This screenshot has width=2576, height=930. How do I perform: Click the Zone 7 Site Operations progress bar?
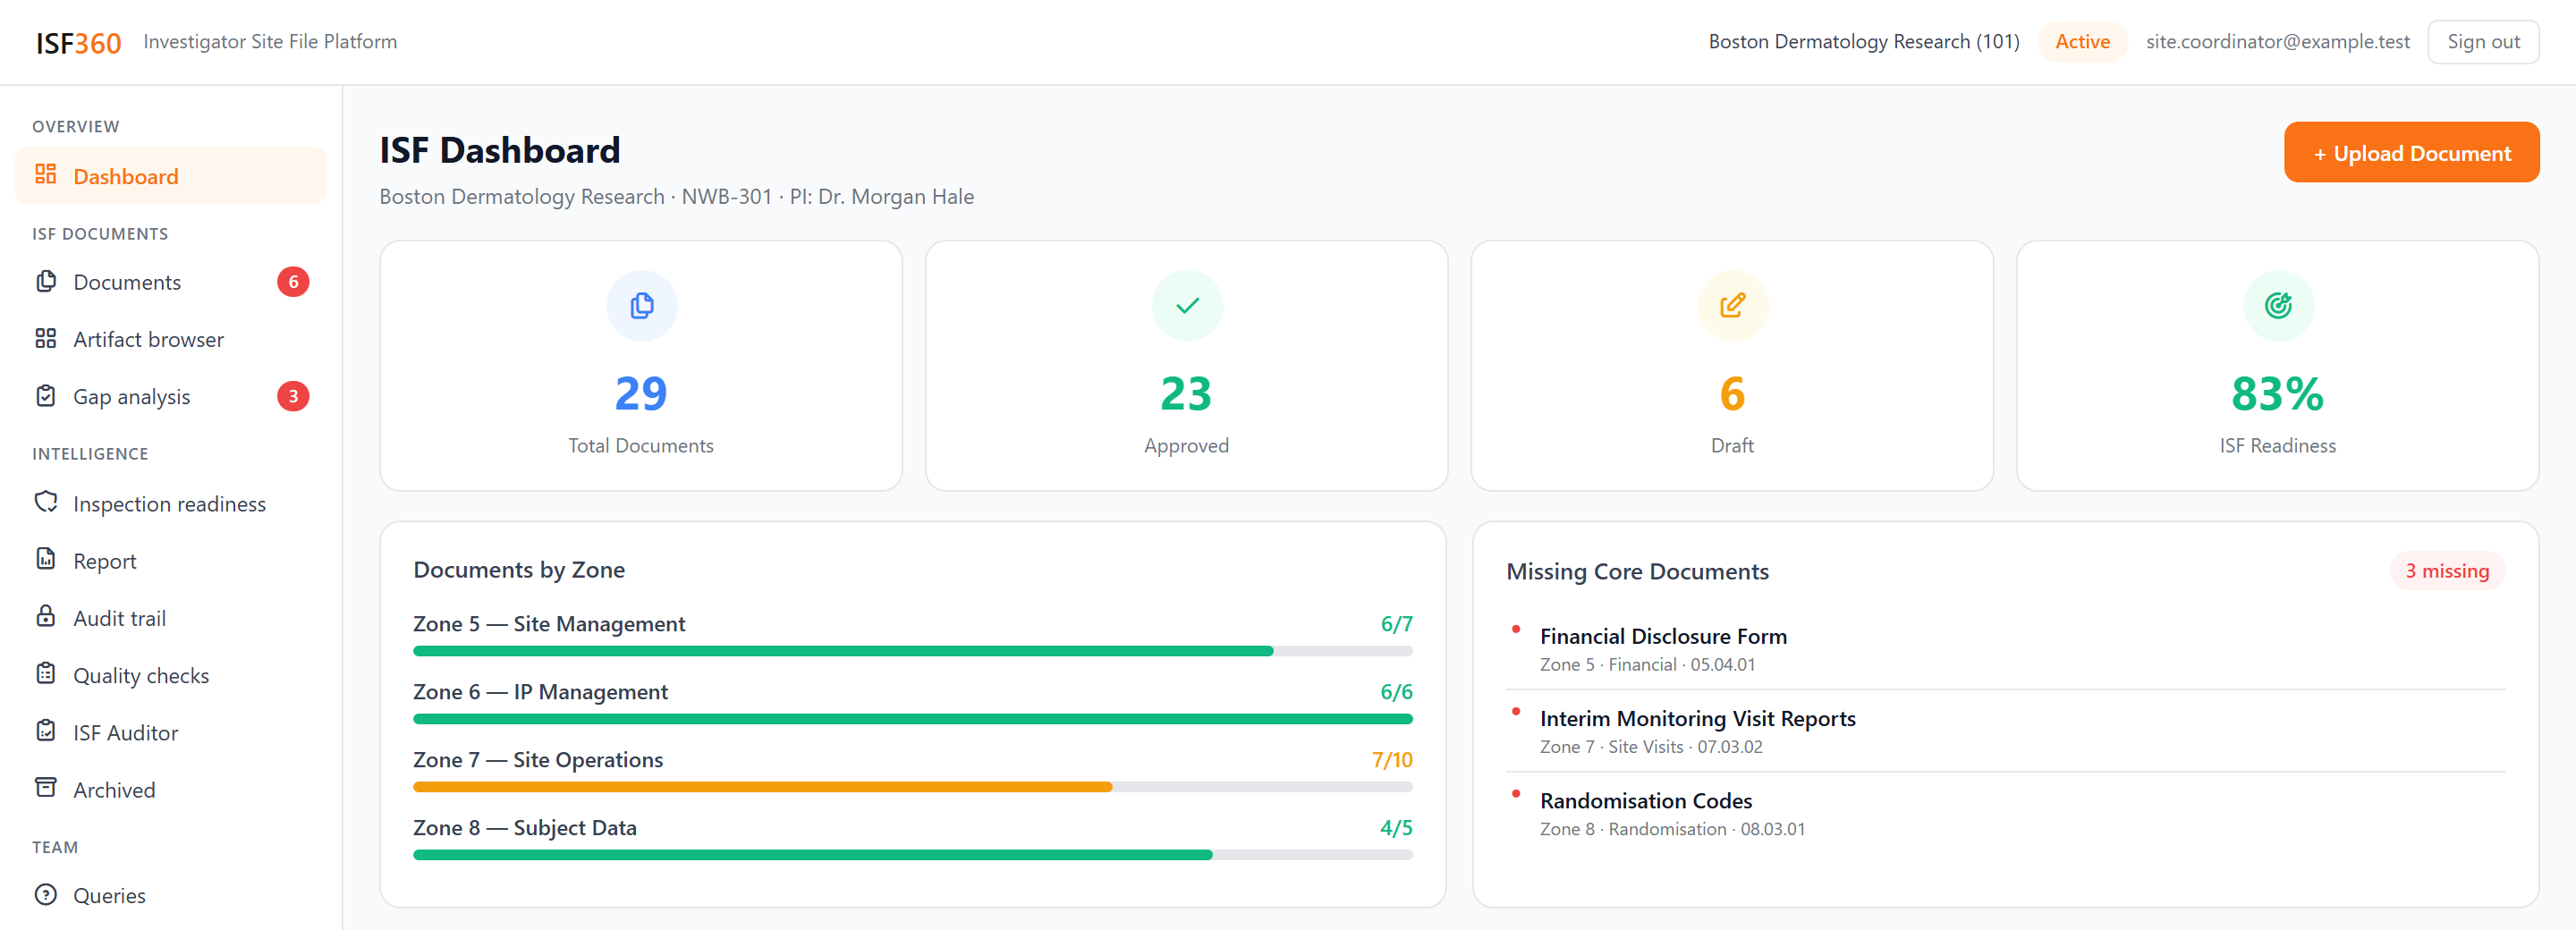tap(912, 787)
